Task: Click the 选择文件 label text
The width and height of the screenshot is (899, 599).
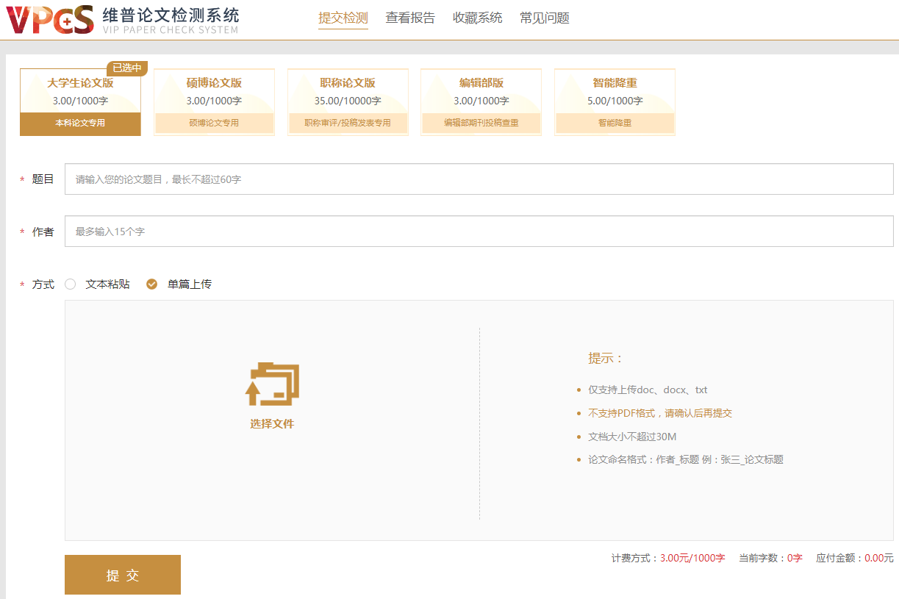Action: coord(272,424)
